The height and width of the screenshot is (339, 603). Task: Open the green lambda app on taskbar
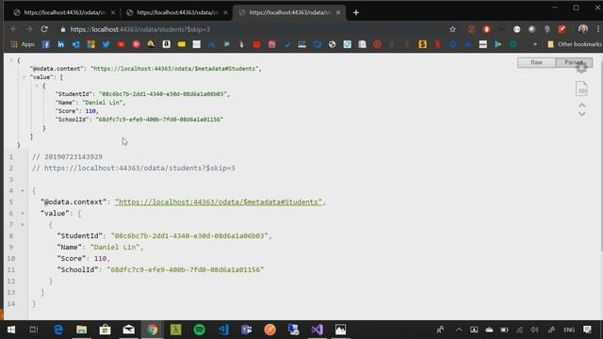[176, 330]
